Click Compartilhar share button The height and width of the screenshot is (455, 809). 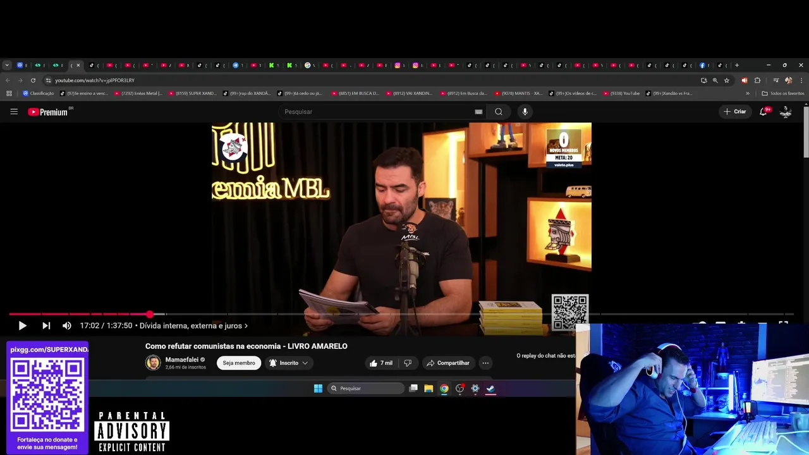[x=448, y=363]
